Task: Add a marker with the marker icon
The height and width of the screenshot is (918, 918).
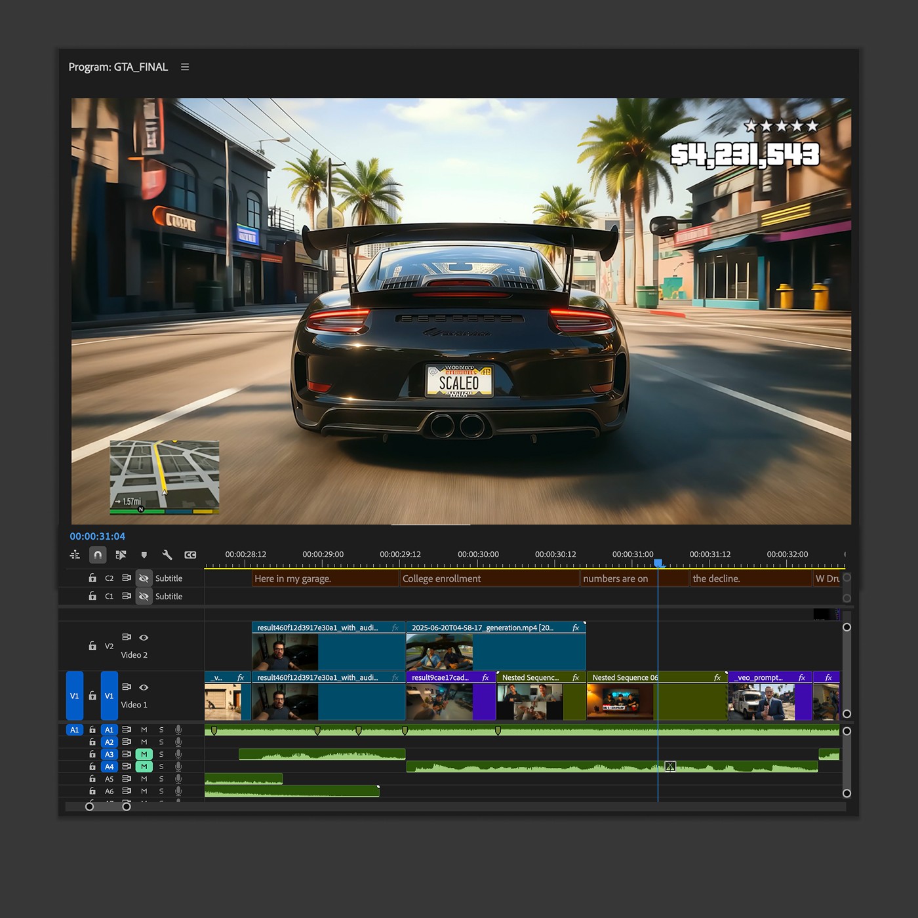Action: pos(144,555)
